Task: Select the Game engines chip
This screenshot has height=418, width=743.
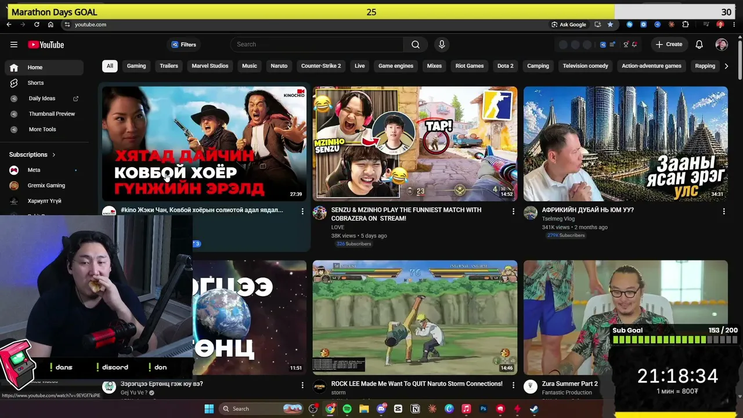Action: point(396,66)
